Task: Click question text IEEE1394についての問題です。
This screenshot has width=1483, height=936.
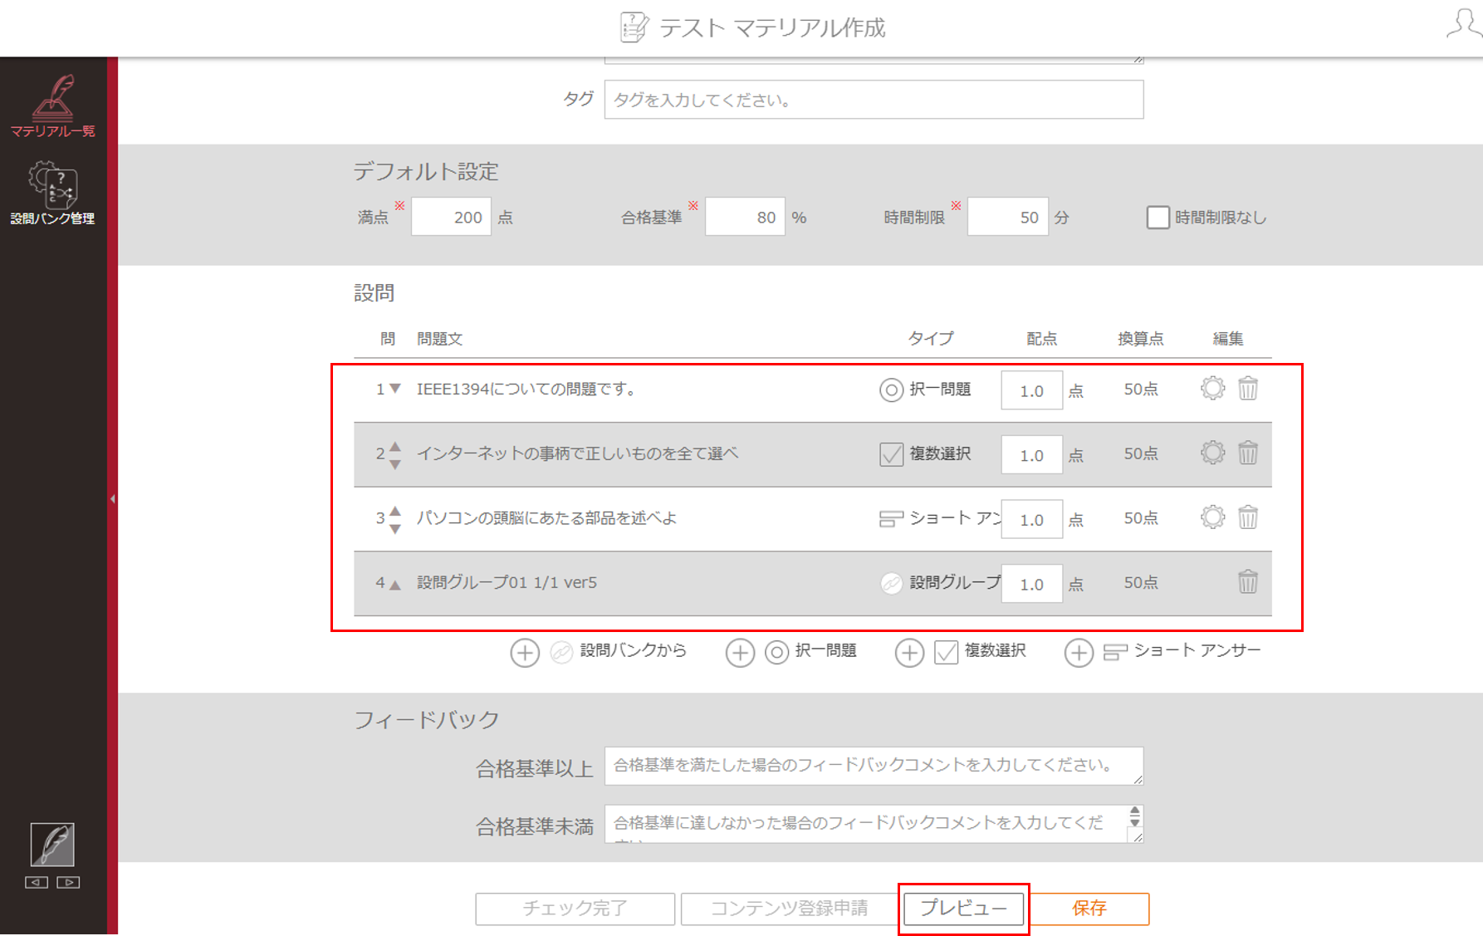Action: [529, 389]
